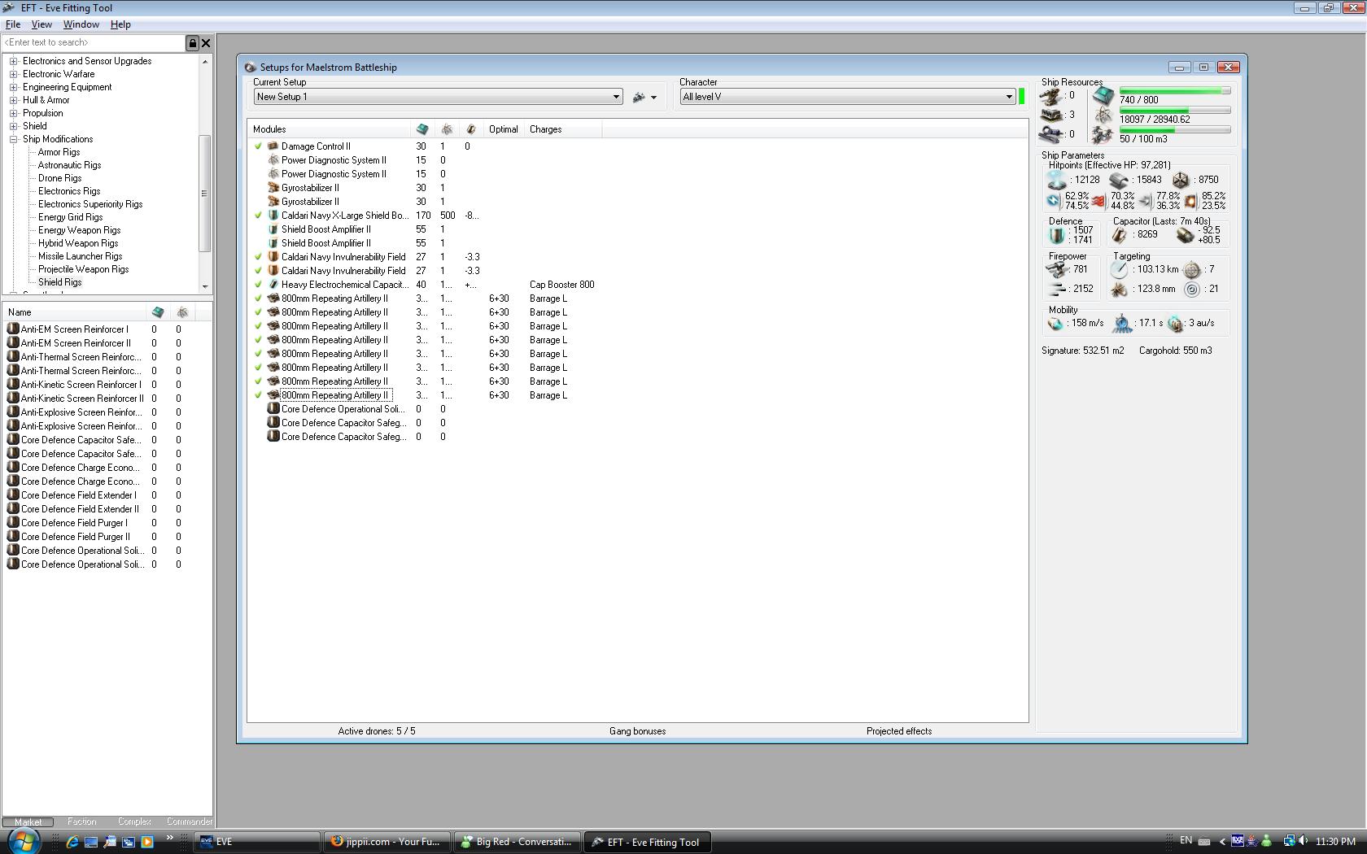Switch to the Complex tab
1367x854 pixels.
135,821
